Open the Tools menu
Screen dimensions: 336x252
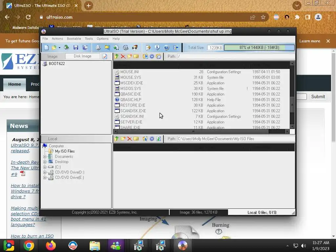pos(89,39)
